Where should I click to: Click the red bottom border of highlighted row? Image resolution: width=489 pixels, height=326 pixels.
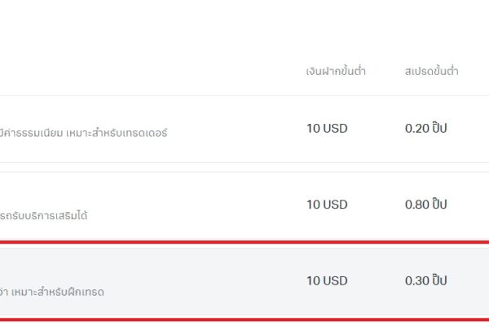[x=244, y=320]
